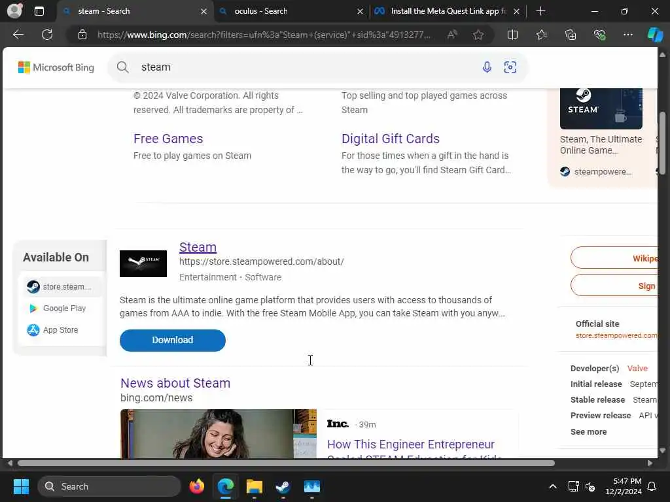Close the steam - Search tab
The image size is (670, 502).
(x=204, y=12)
